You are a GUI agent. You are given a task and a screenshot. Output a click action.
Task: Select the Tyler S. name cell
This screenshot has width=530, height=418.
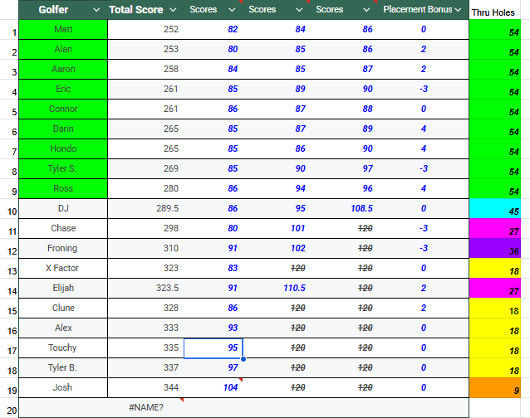tap(63, 168)
